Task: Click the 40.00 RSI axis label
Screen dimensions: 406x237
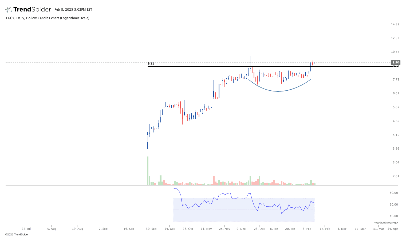Action: click(394, 216)
